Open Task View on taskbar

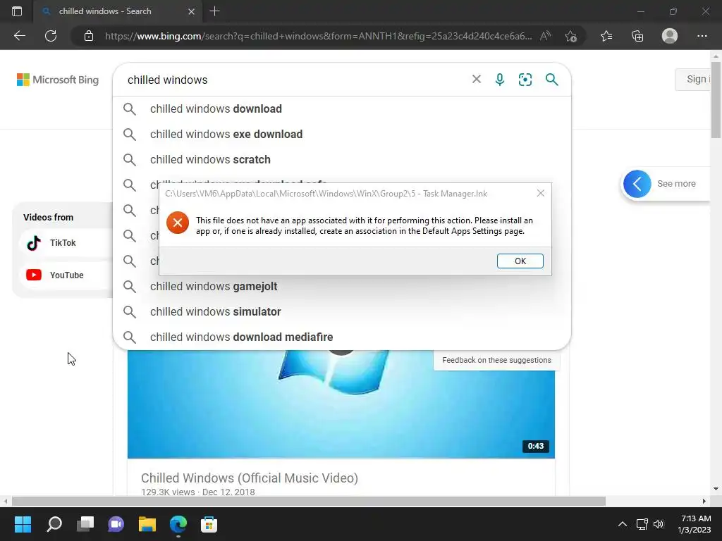click(85, 524)
